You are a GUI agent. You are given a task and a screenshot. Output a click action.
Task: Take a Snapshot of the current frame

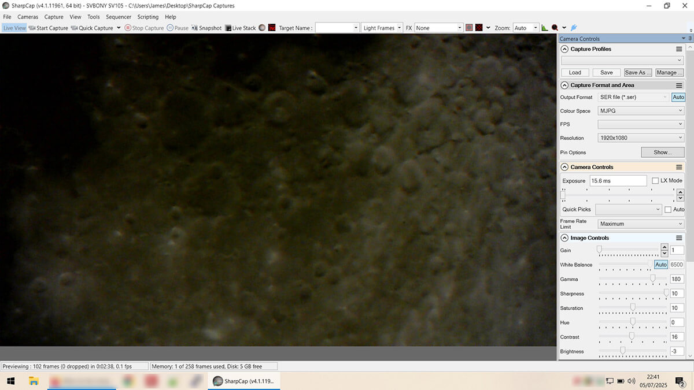click(x=206, y=28)
